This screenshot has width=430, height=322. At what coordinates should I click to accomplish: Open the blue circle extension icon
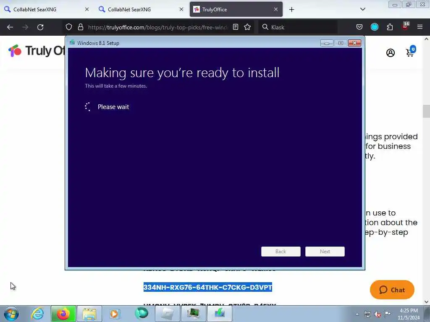coord(375,27)
